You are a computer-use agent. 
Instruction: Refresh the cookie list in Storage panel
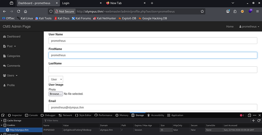[258, 120]
